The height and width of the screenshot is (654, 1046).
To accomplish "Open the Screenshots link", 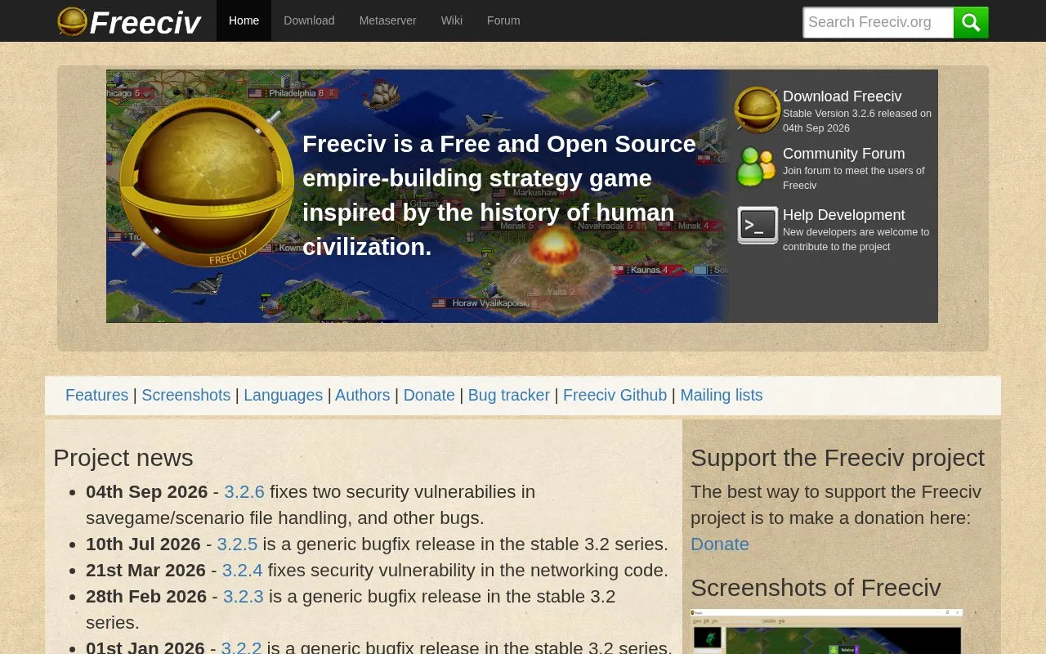I will point(186,395).
